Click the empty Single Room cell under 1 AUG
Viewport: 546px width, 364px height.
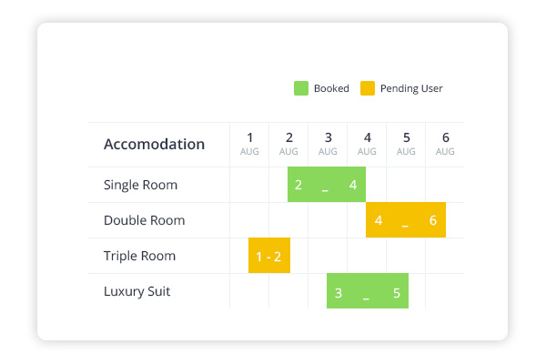click(249, 185)
